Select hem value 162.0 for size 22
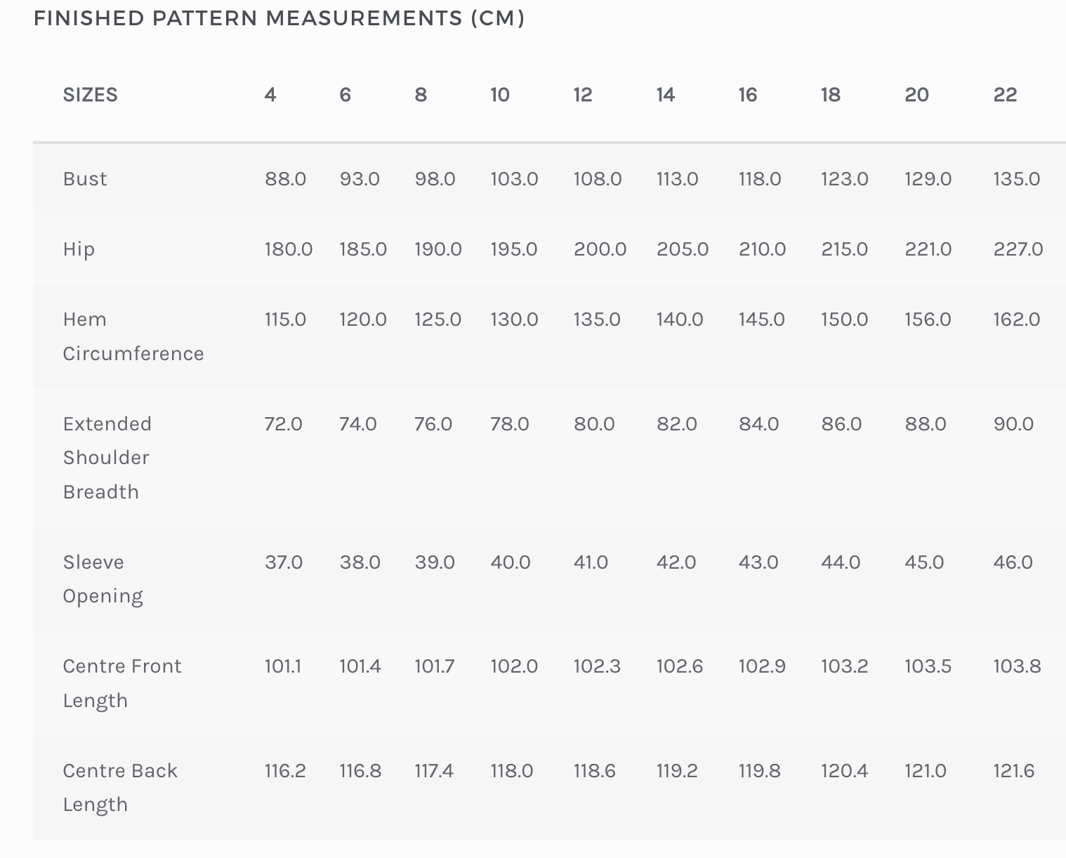1066x858 pixels. tap(1016, 319)
